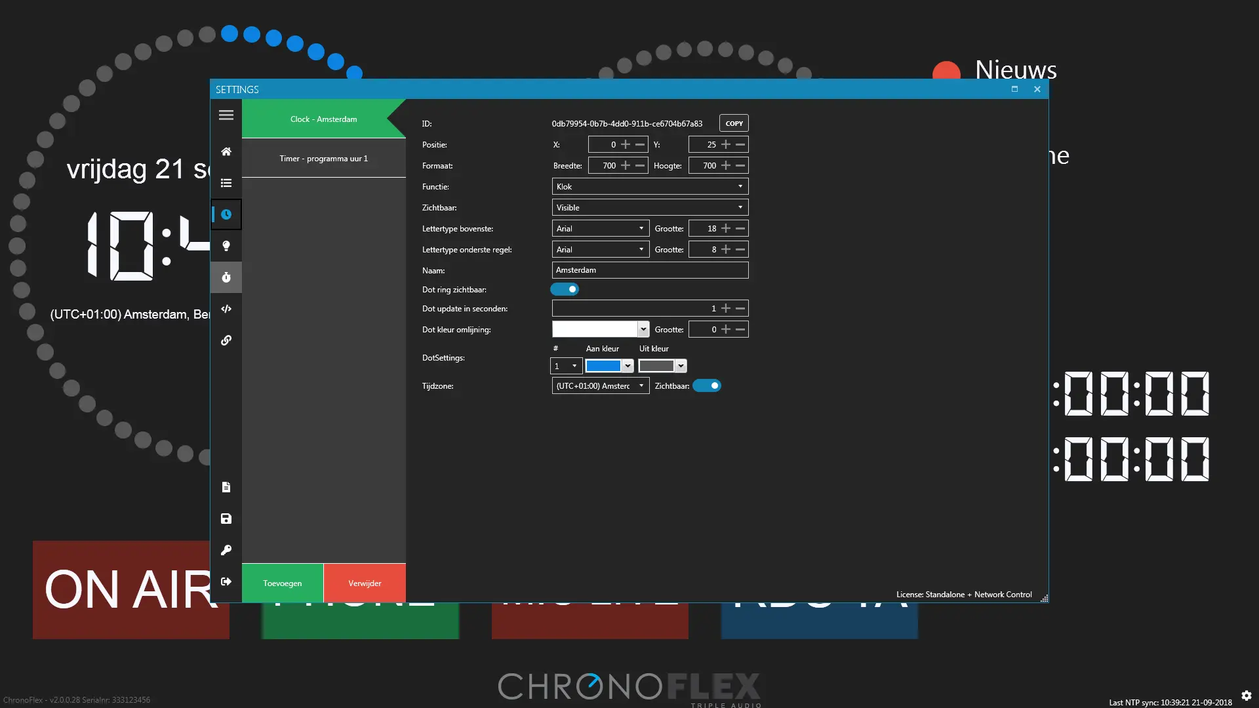The height and width of the screenshot is (708, 1259).
Task: Click the COPY button next to ID
Action: pos(734,123)
